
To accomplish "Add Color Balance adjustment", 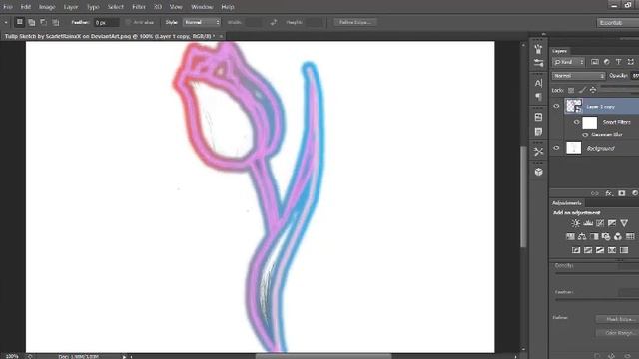I will [582, 236].
